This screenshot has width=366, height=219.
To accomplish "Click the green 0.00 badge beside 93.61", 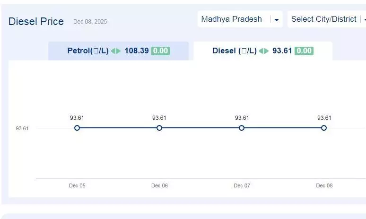I will (x=304, y=51).
